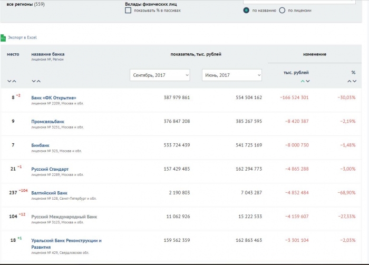Viewport: 369px width, 265px height.
Task: Click лицензия № 429, Свердловская обл. text
Action: 60,253
